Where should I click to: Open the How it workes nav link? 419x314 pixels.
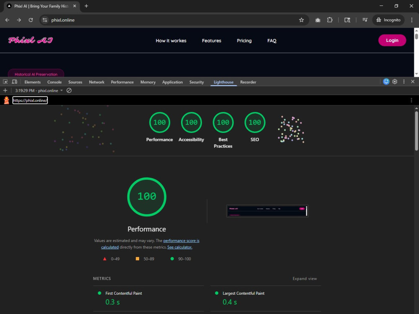point(171,41)
